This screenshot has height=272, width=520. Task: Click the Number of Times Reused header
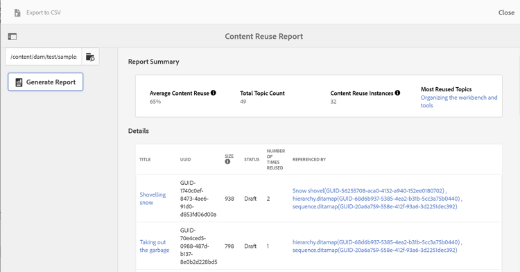(275, 159)
